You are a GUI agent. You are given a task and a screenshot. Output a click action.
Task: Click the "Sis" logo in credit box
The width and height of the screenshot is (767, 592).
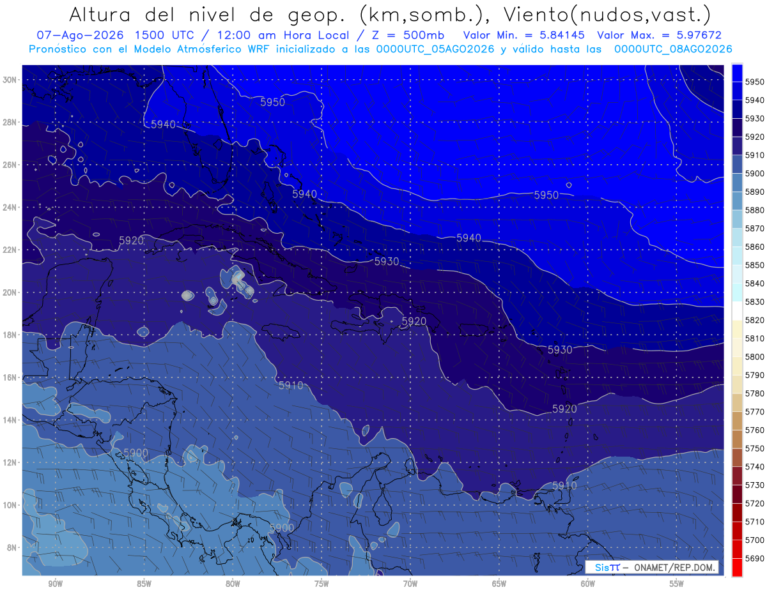[x=603, y=568]
